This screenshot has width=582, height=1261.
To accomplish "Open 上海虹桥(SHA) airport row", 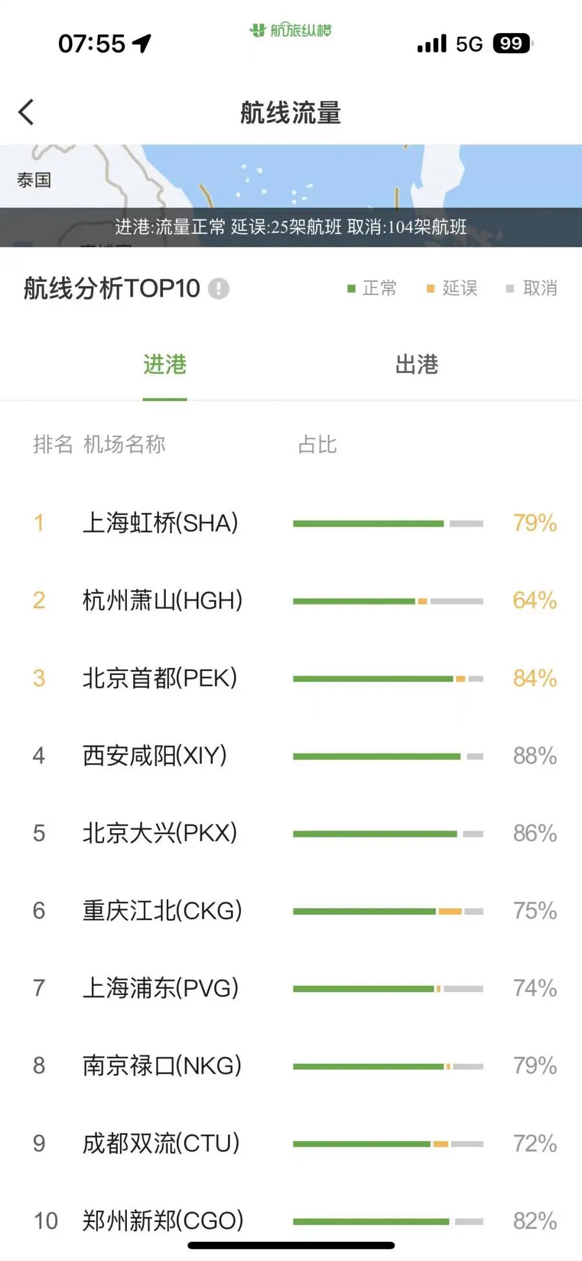I will pos(161,523).
